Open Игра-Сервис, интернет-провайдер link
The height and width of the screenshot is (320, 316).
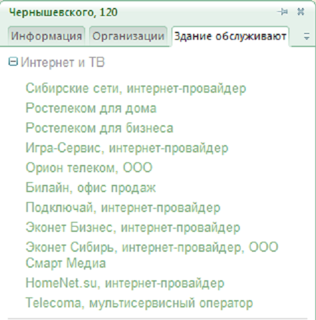(x=127, y=148)
